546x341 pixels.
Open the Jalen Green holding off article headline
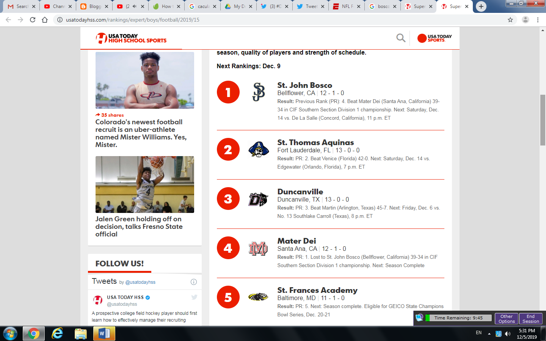(139, 227)
